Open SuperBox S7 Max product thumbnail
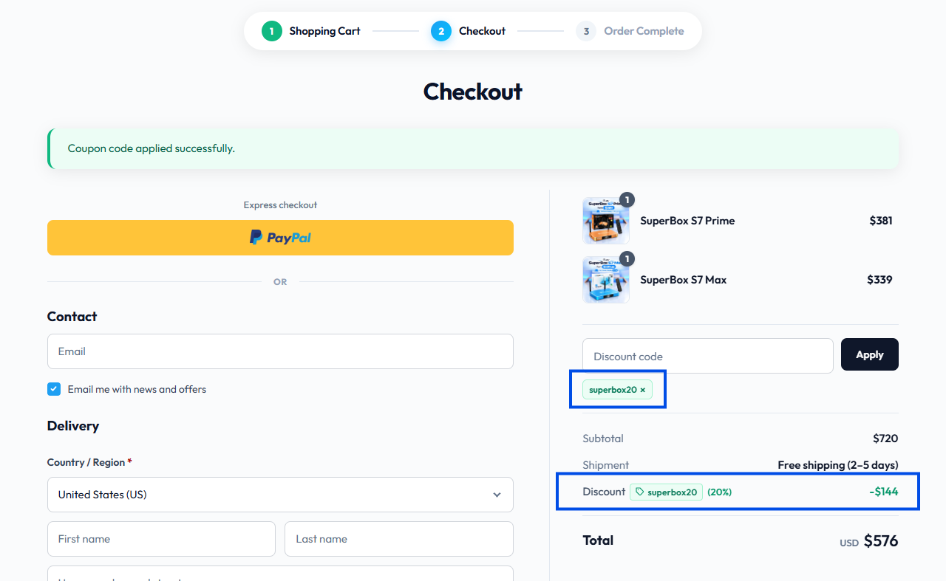 (x=606, y=280)
